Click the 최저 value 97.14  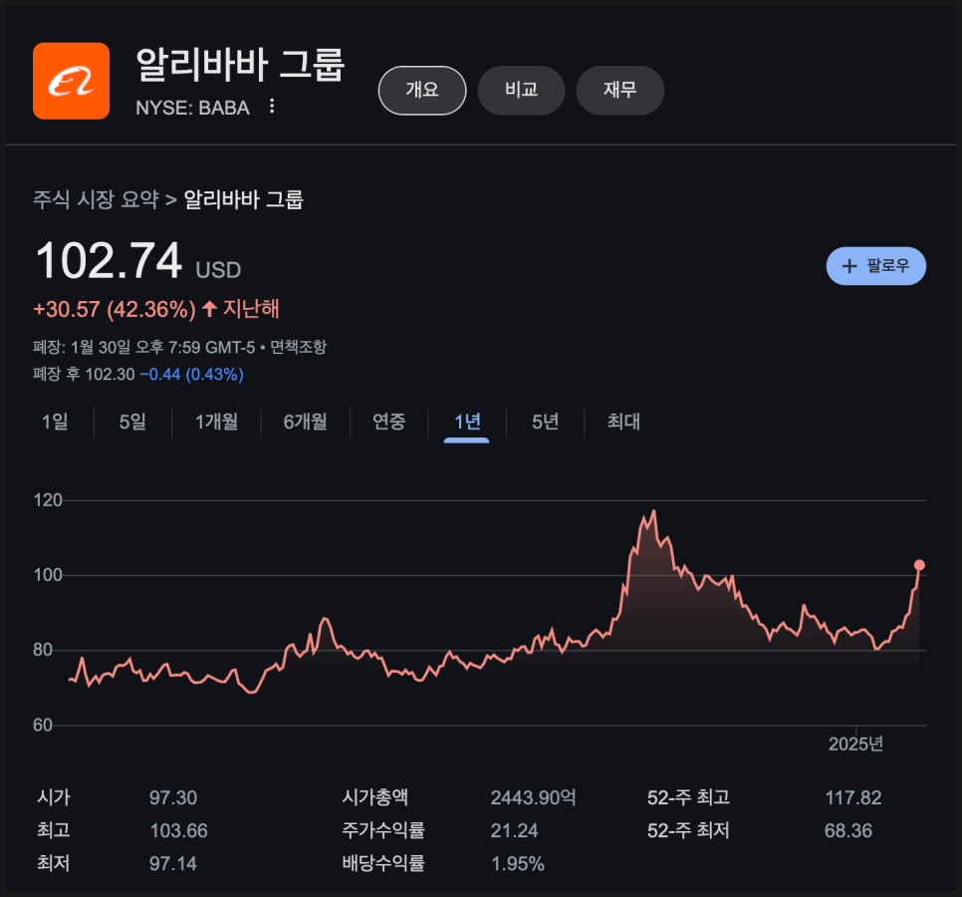point(173,864)
